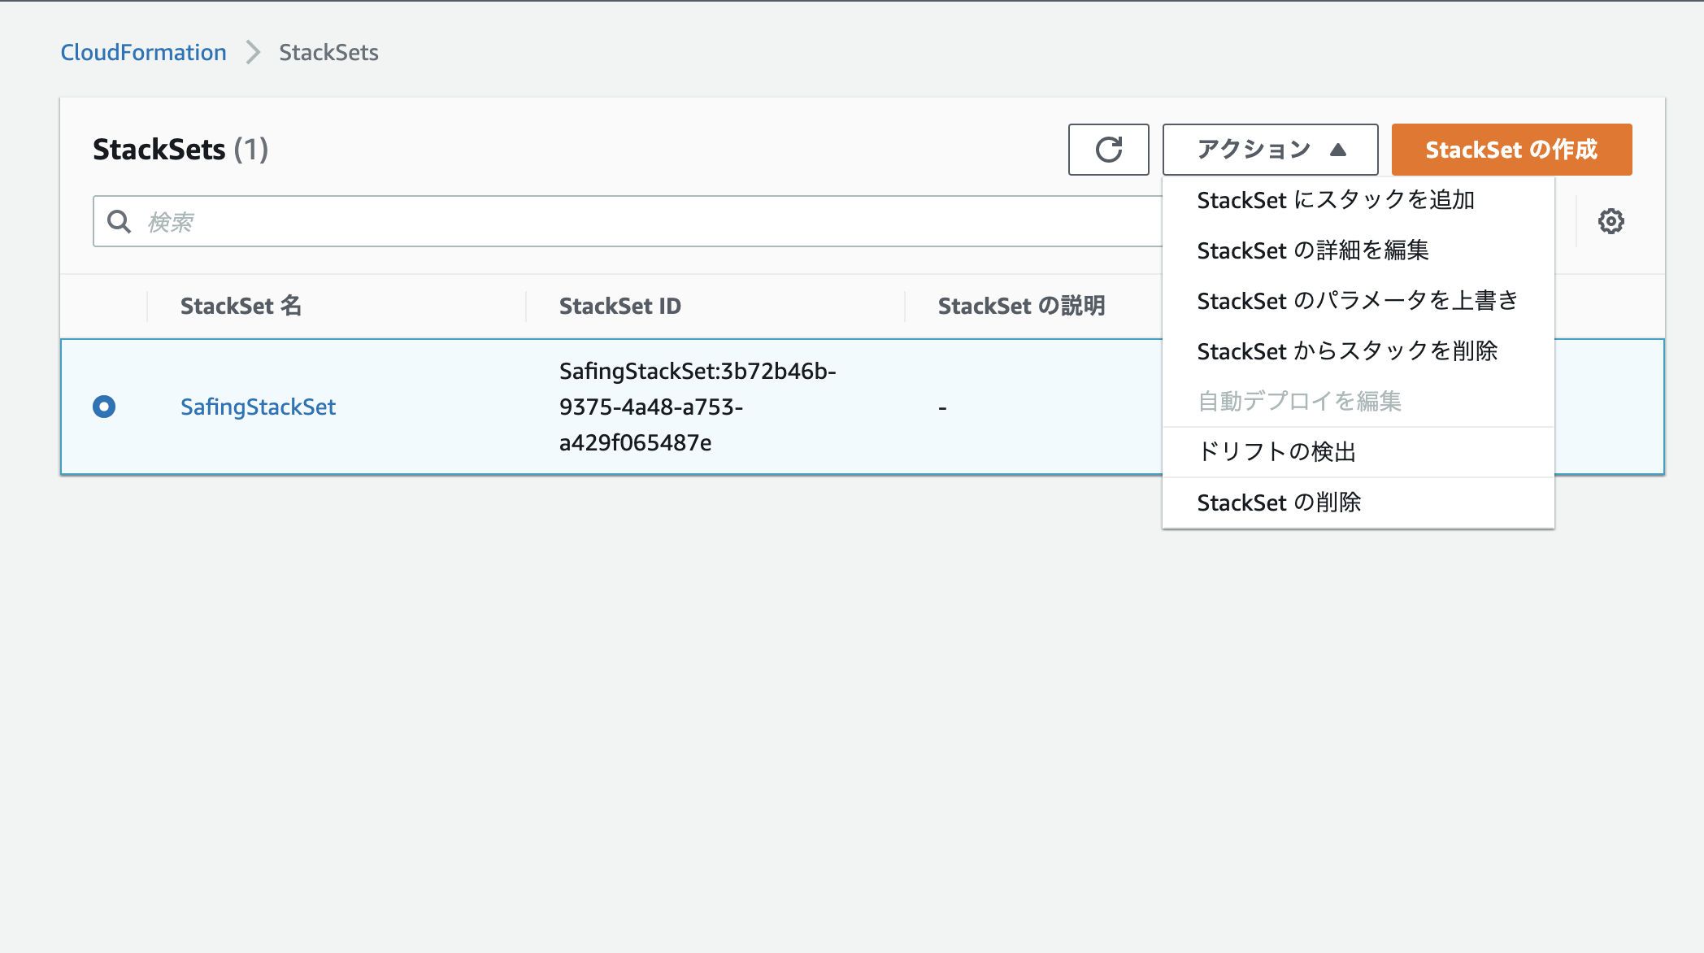Click the StackSets breadcrumb text
The width and height of the screenshot is (1704, 953).
[x=328, y=52]
